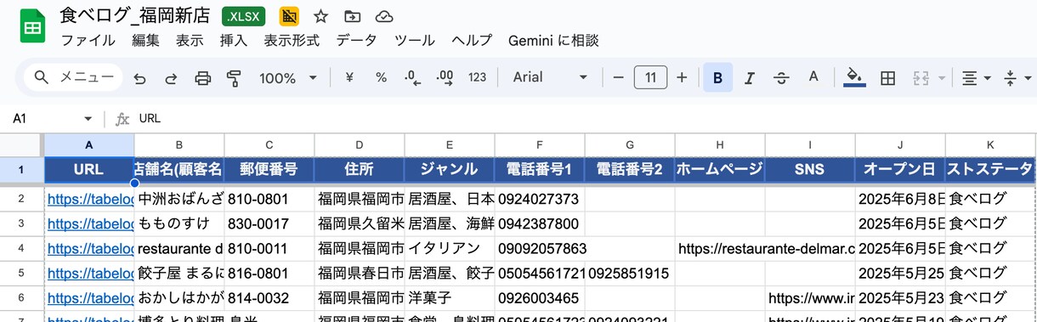Open the vertical align dropdown
The height and width of the screenshot is (322, 1037).
[1018, 78]
